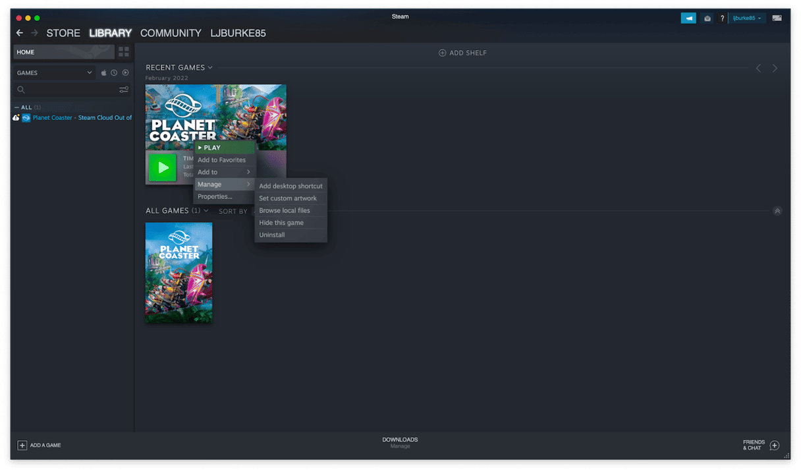801x472 pixels.
Task: Switch to the STORE tab
Action: click(x=63, y=33)
